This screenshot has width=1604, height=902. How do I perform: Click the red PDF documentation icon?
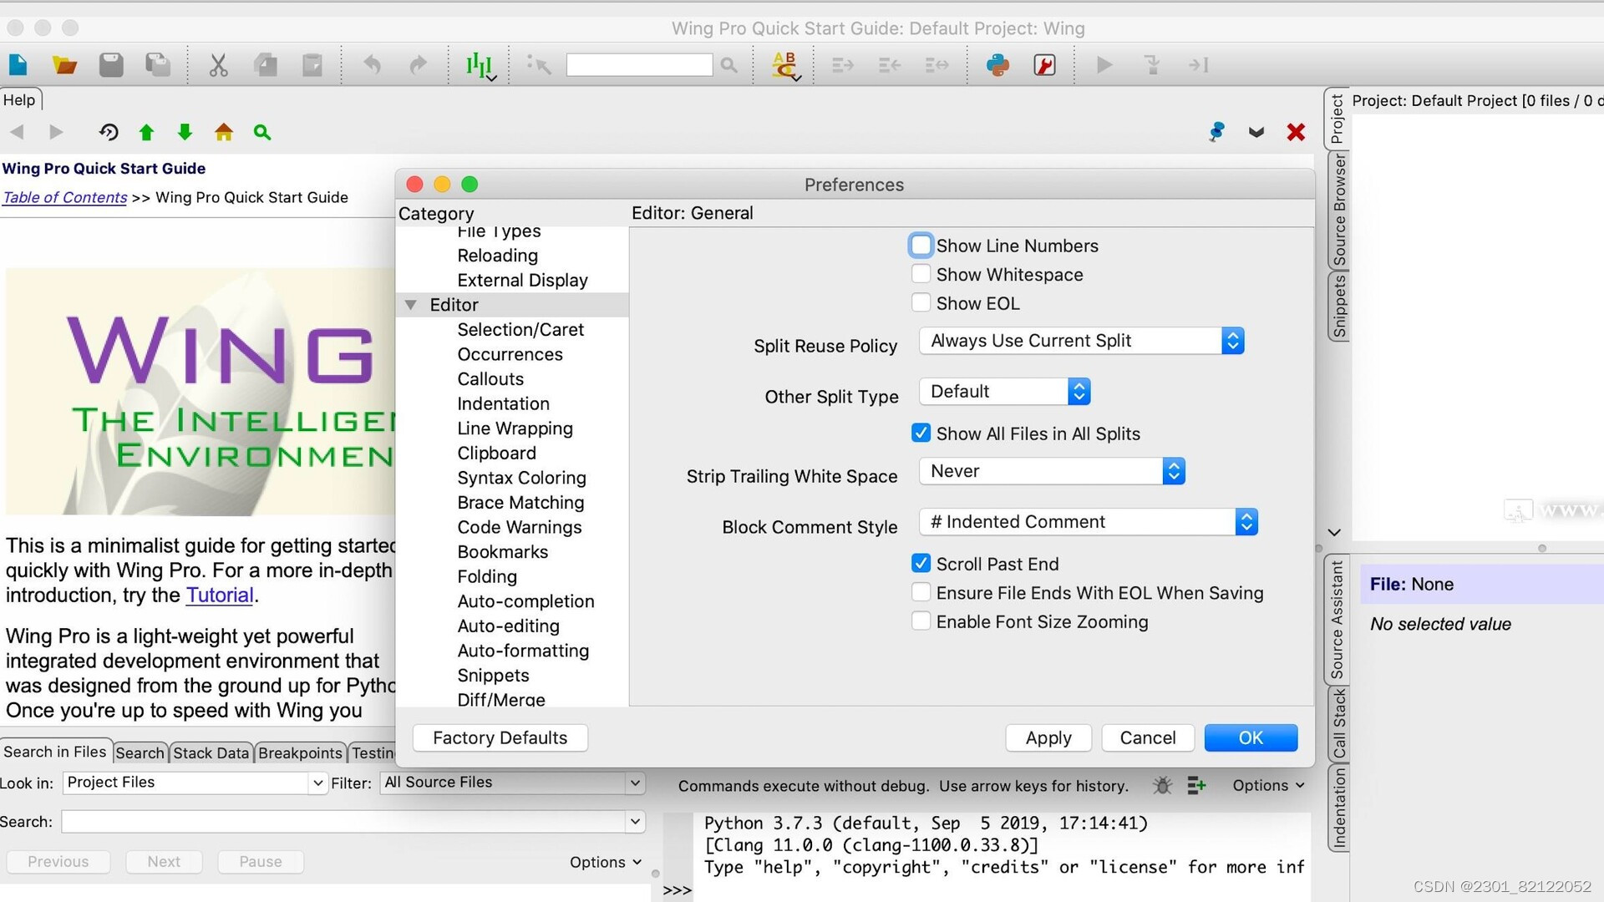point(1044,64)
